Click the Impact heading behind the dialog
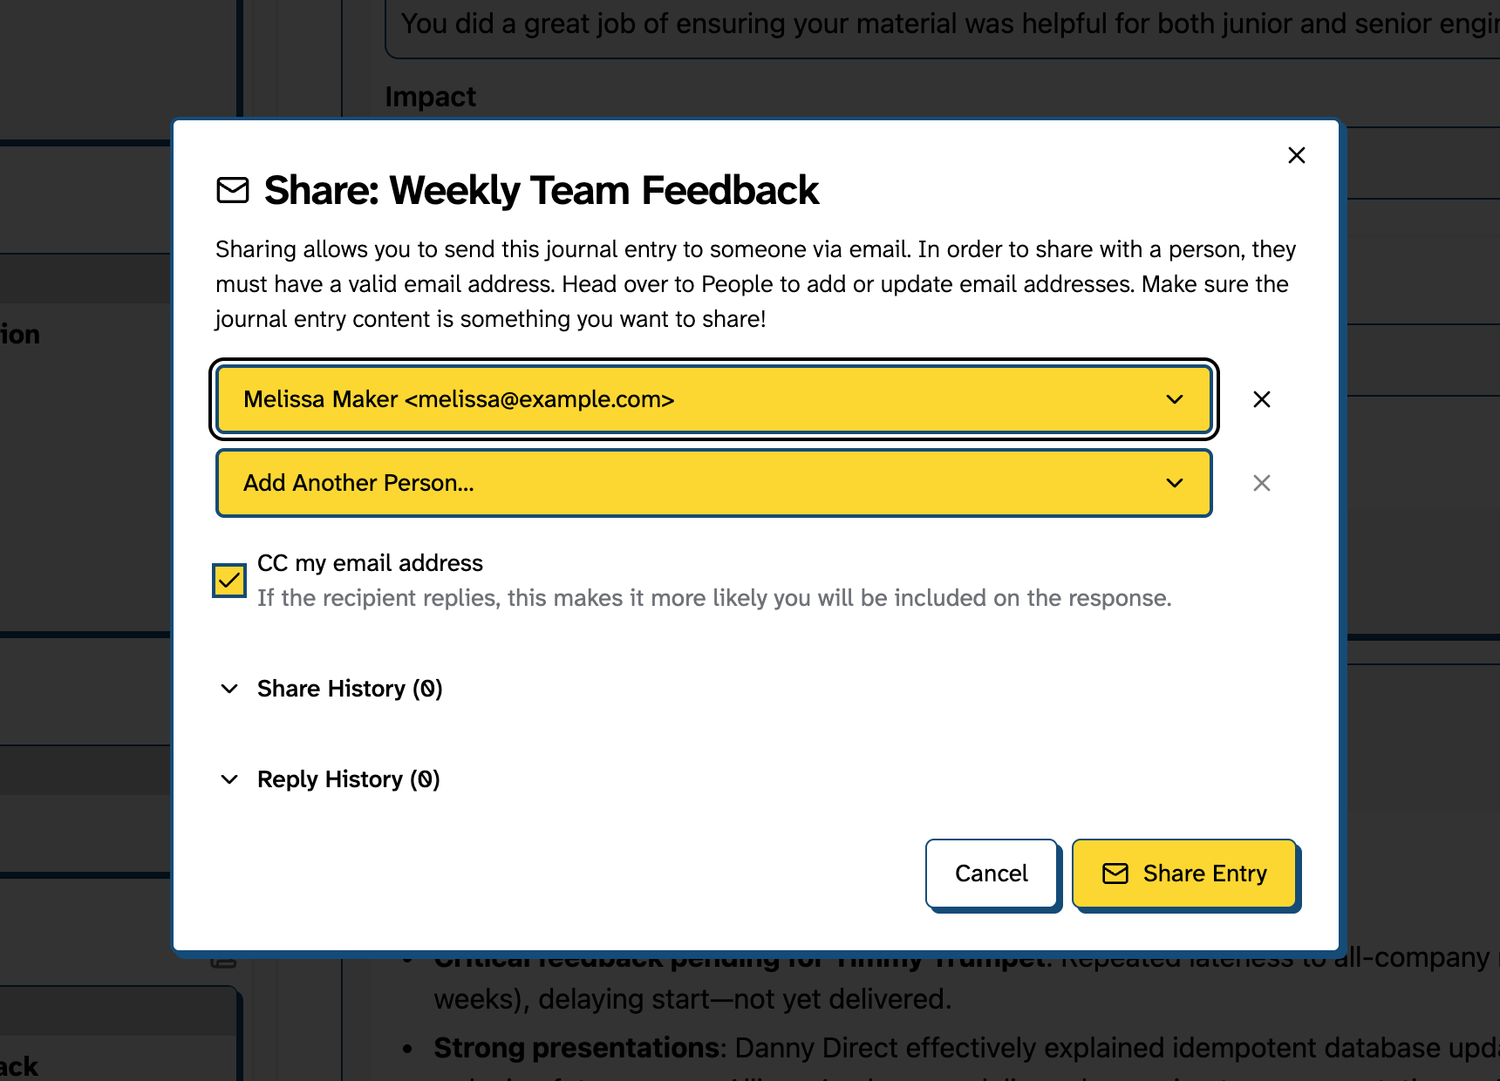Image resolution: width=1500 pixels, height=1081 pixels. tap(429, 96)
